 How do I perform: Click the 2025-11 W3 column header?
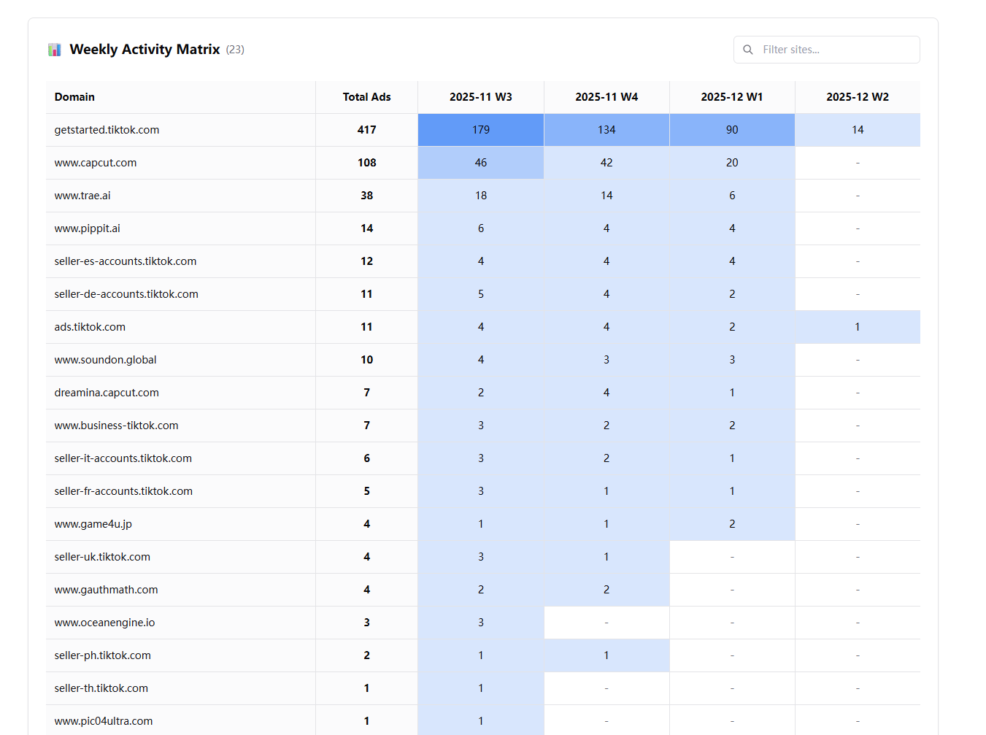[481, 97]
